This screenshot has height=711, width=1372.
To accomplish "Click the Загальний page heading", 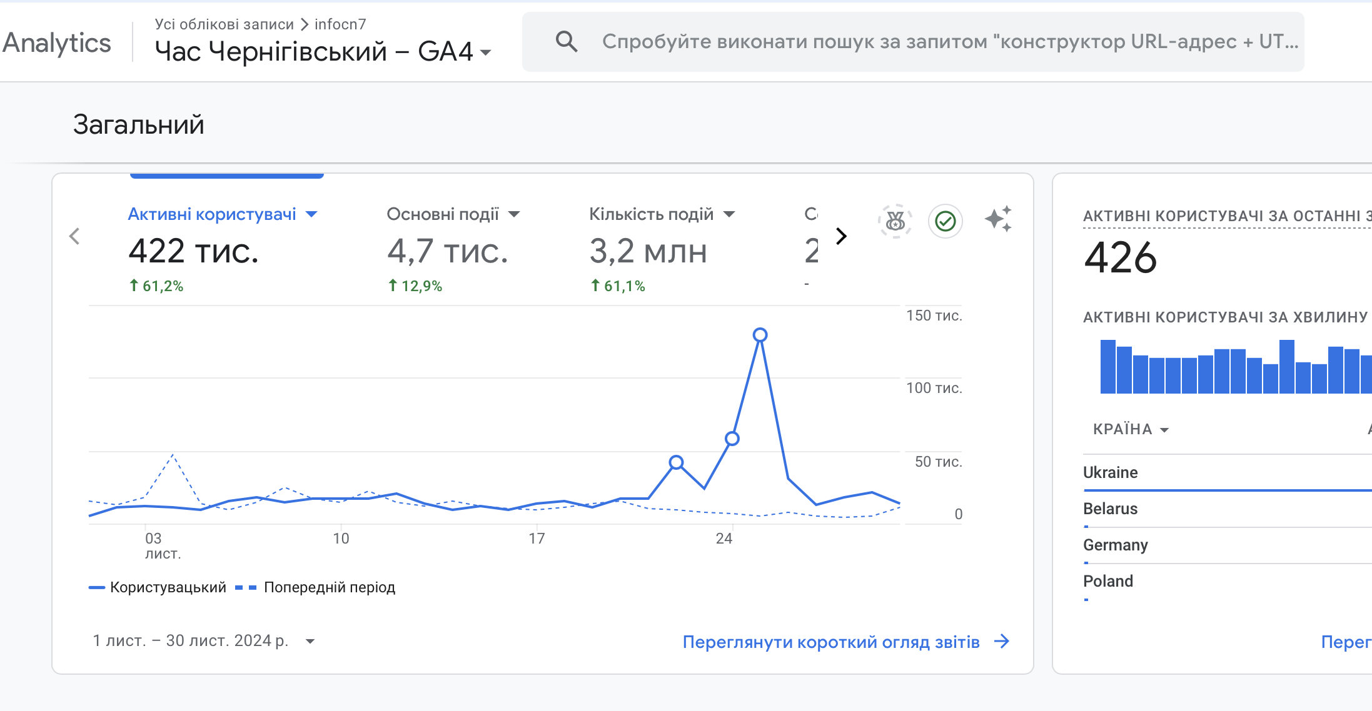I will (x=139, y=125).
